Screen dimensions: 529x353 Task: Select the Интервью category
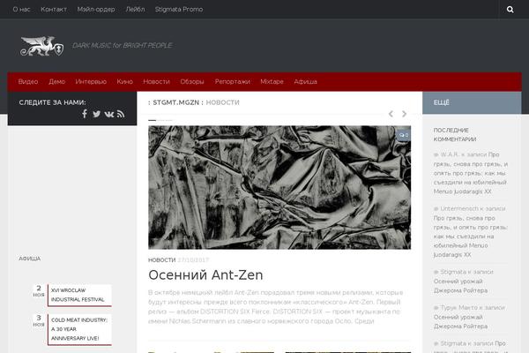[x=91, y=82]
